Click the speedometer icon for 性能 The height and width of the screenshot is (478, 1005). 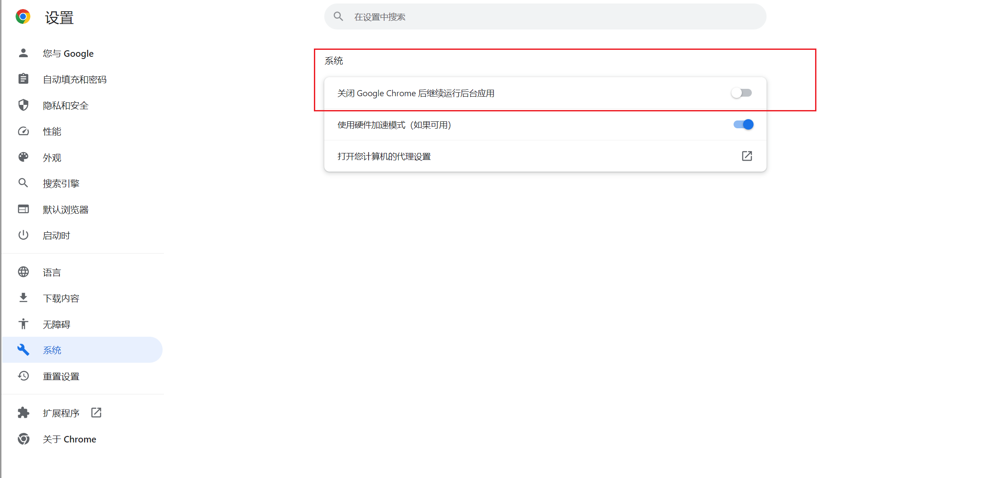[x=23, y=131]
